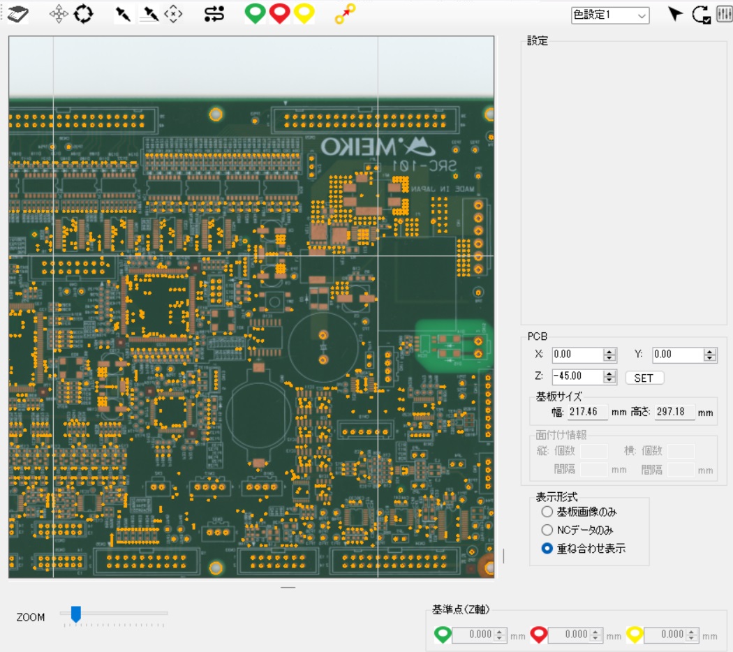Click the green marker pin in toolbar
The height and width of the screenshot is (652, 733).
click(x=256, y=14)
